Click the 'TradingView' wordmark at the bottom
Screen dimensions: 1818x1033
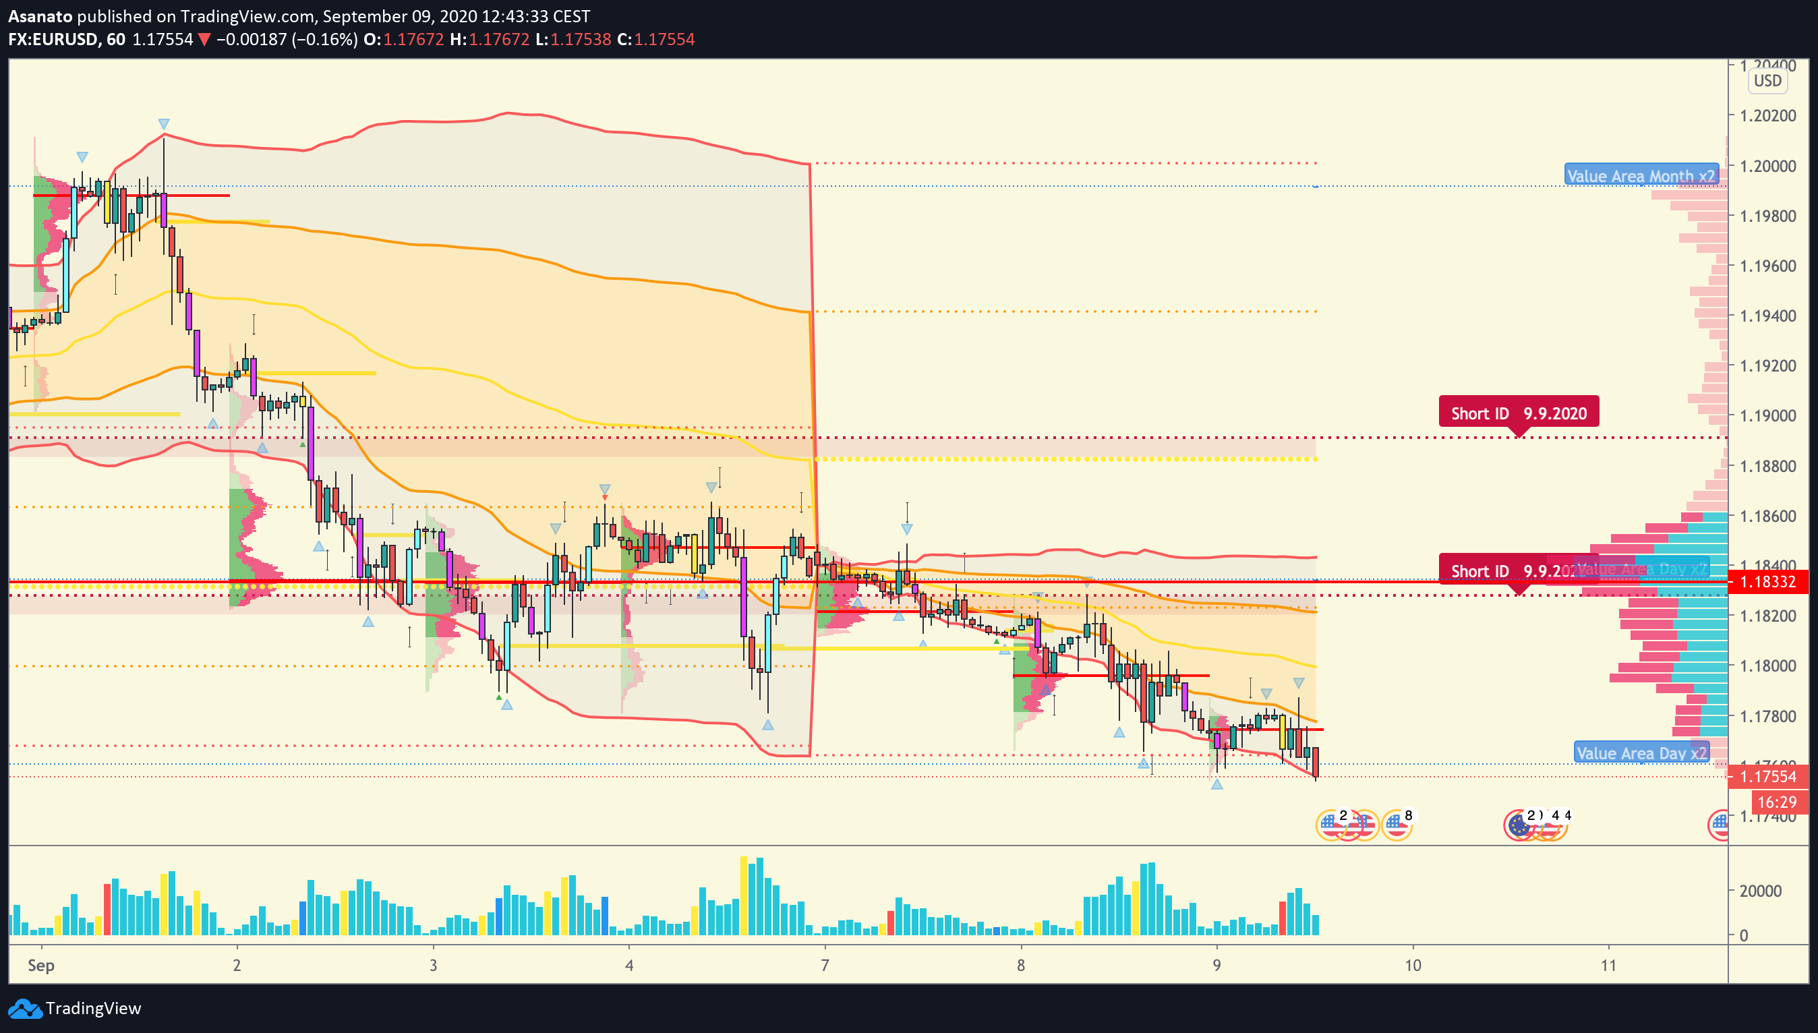[93, 1008]
